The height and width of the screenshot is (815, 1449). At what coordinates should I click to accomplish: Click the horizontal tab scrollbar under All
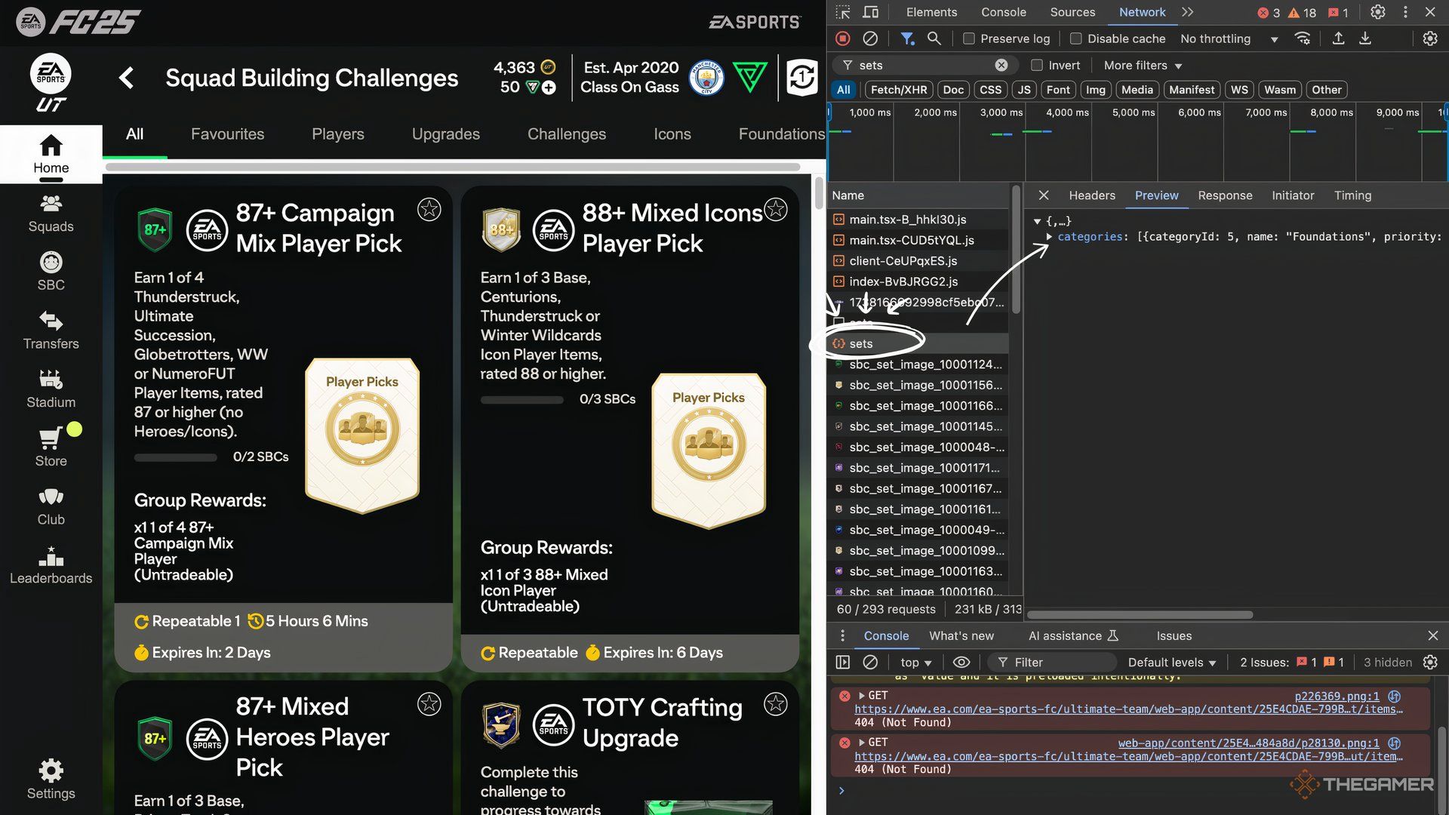453,167
